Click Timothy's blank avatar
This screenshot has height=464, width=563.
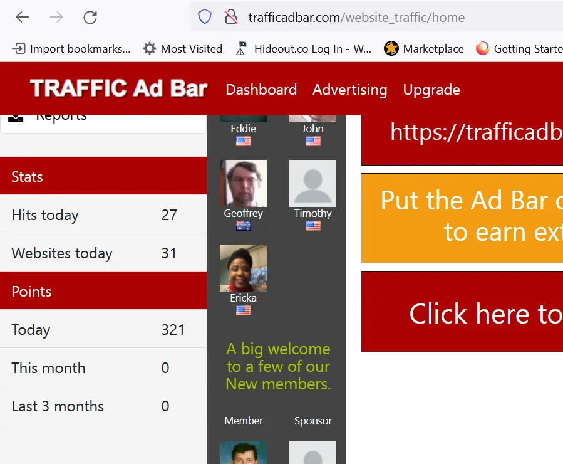click(x=312, y=183)
